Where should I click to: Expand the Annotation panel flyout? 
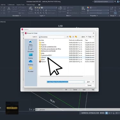17,16
